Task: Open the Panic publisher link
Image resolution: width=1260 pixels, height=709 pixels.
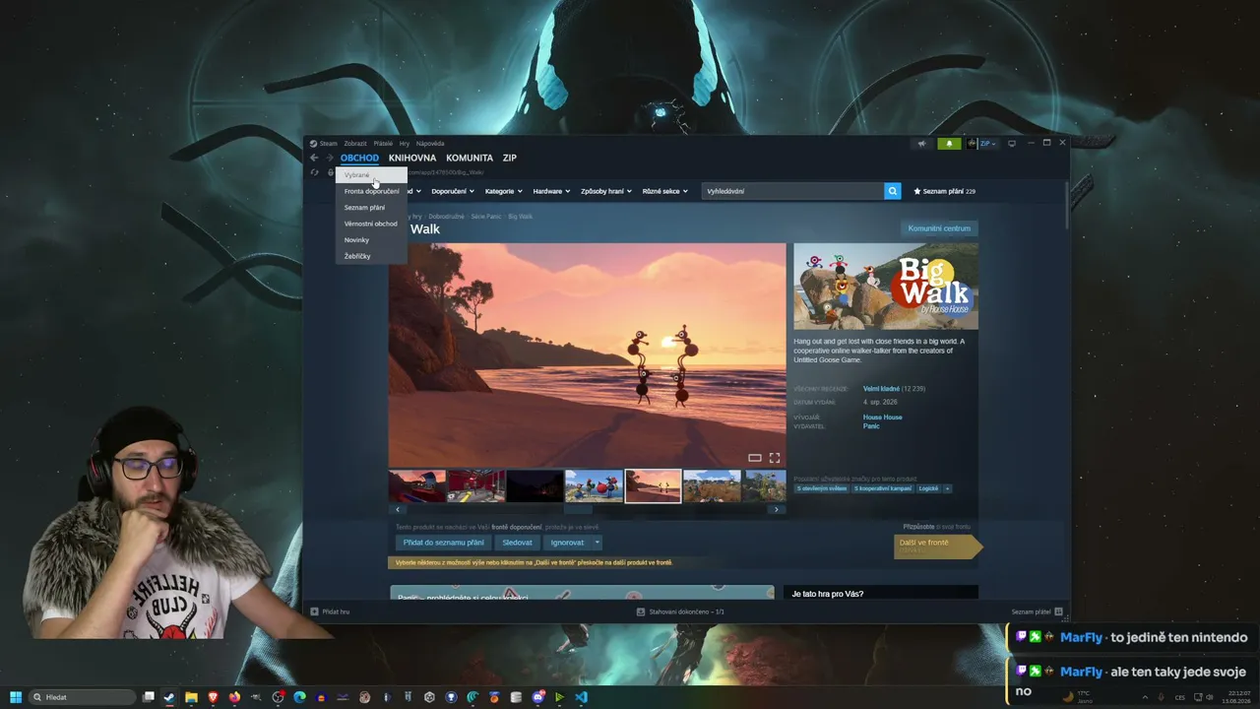Action: 871,426
